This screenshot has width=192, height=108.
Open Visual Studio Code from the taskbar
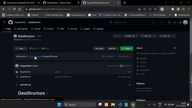[120, 105]
